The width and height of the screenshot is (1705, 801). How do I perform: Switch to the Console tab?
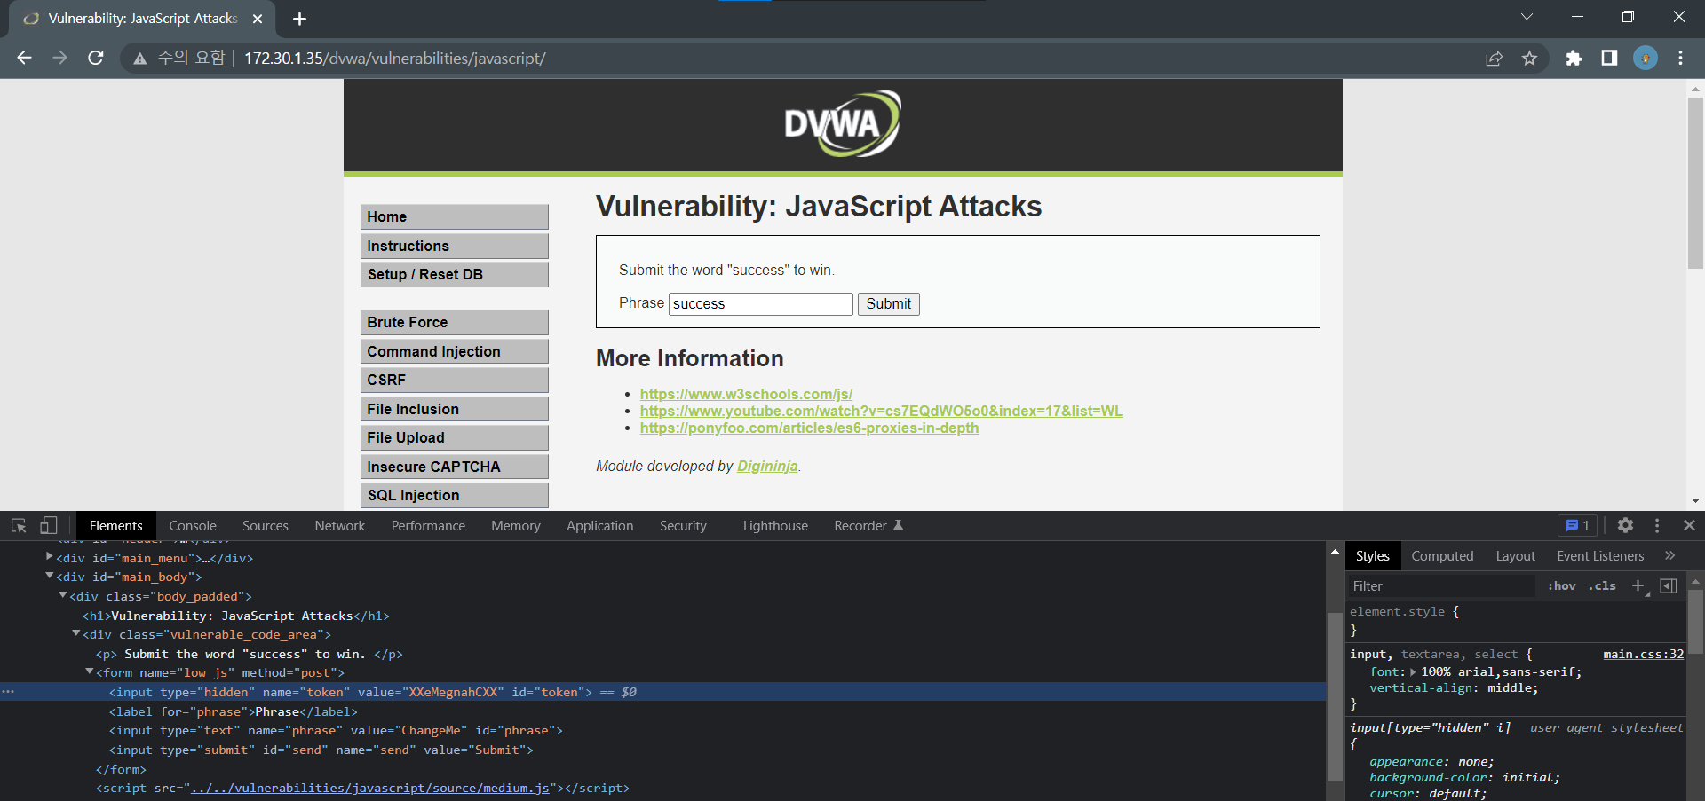(x=193, y=525)
